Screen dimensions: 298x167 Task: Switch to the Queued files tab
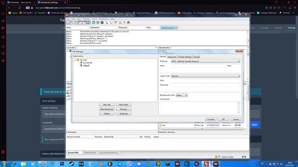pos(74,153)
